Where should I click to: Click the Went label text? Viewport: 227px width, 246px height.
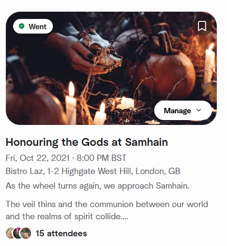(37, 26)
